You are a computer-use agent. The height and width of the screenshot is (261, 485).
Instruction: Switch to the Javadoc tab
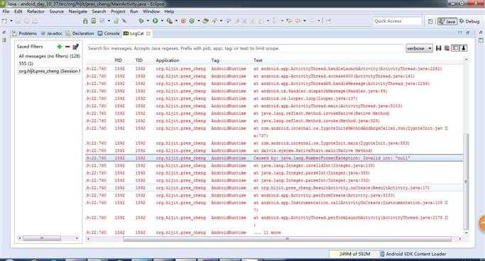tap(52, 33)
